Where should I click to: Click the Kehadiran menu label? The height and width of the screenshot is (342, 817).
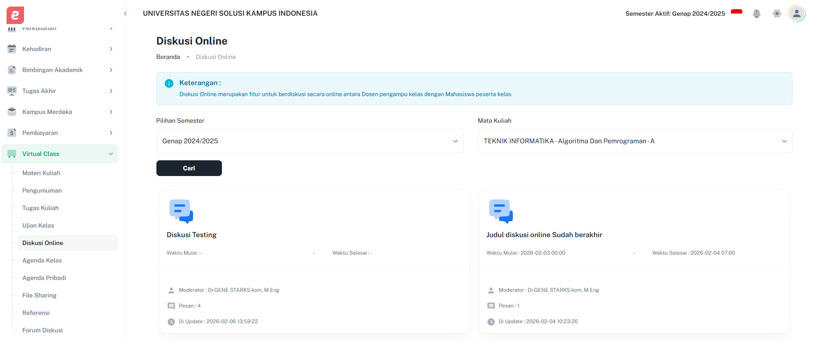(37, 49)
